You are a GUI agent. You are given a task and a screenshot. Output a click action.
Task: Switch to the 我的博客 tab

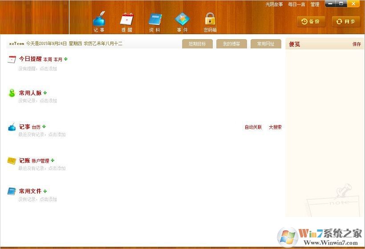tap(231, 44)
